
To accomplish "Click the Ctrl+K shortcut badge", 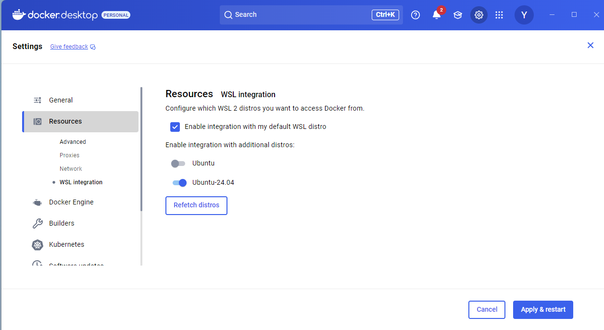I will 385,15.
